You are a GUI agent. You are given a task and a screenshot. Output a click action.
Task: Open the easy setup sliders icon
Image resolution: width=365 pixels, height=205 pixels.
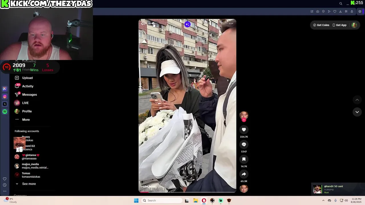click(x=346, y=11)
